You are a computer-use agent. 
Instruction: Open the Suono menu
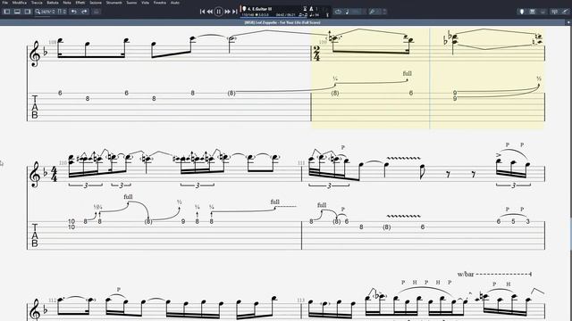pyautogui.click(x=131, y=3)
